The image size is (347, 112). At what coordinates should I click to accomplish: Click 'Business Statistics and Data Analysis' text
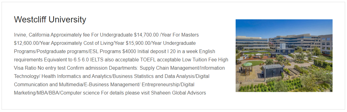tap(153, 76)
